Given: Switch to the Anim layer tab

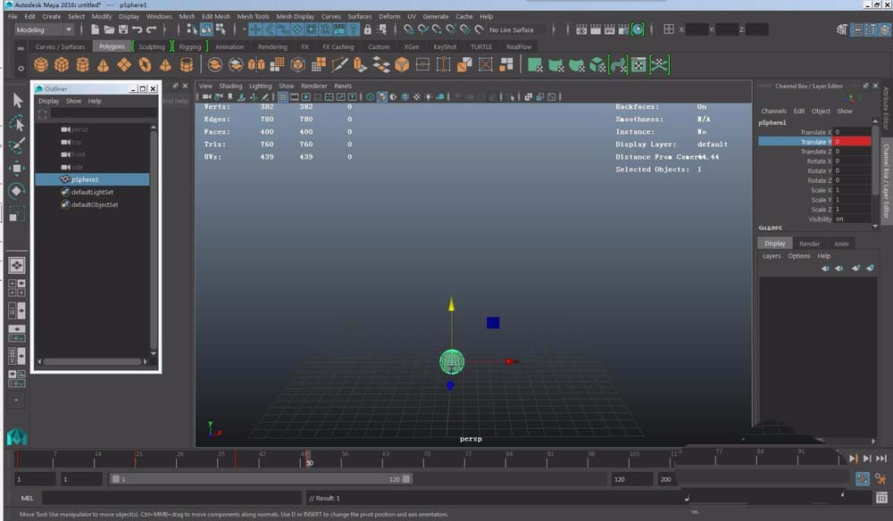Looking at the screenshot, I should click(841, 244).
